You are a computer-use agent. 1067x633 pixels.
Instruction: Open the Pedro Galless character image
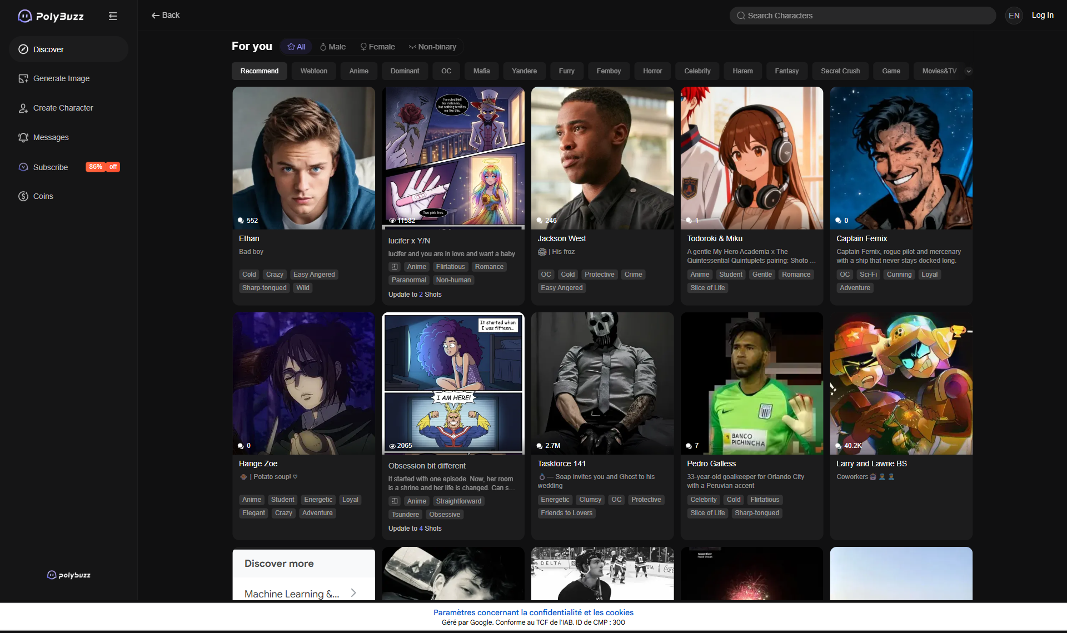tap(752, 383)
